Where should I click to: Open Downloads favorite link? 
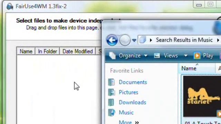[x=132, y=102]
